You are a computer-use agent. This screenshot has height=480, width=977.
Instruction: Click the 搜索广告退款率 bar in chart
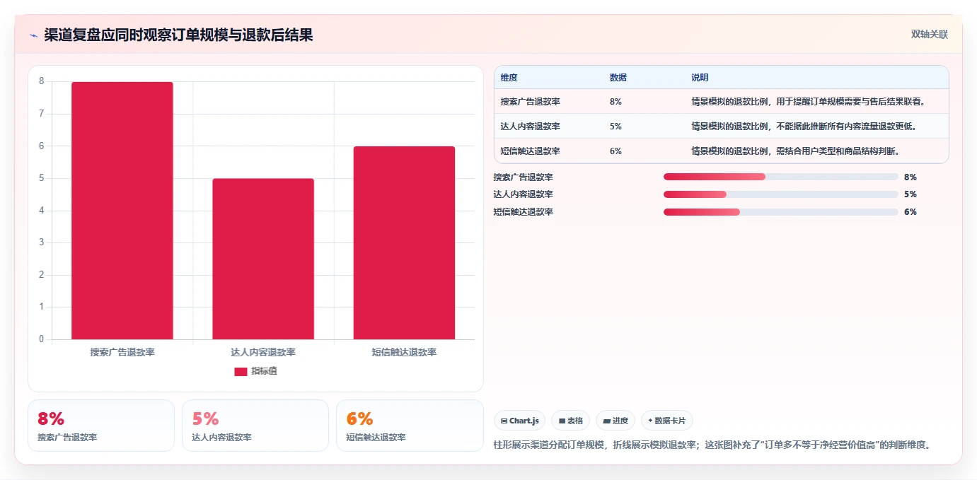[122, 211]
